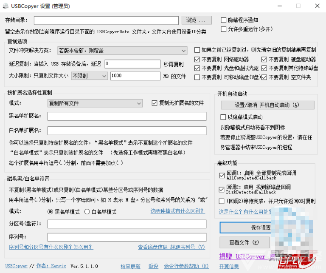This screenshot has height=273, width=326.
Task: Check 如果之前已经复制过 clear old results option
Action: tap(197, 50)
